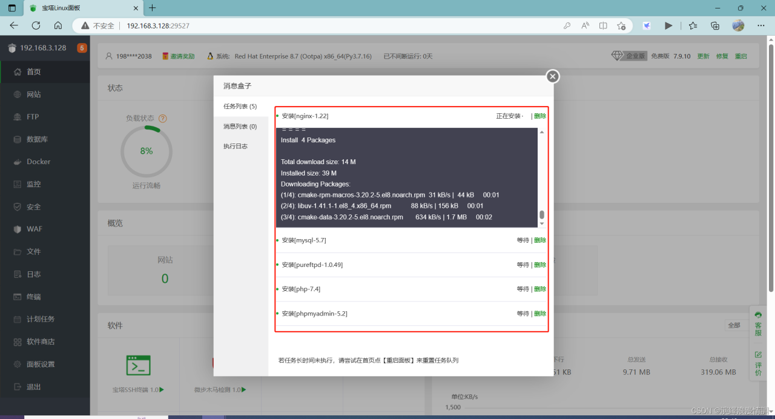Switch to 消息列表 (0) tab
This screenshot has height=419, width=775.
pyautogui.click(x=240, y=127)
